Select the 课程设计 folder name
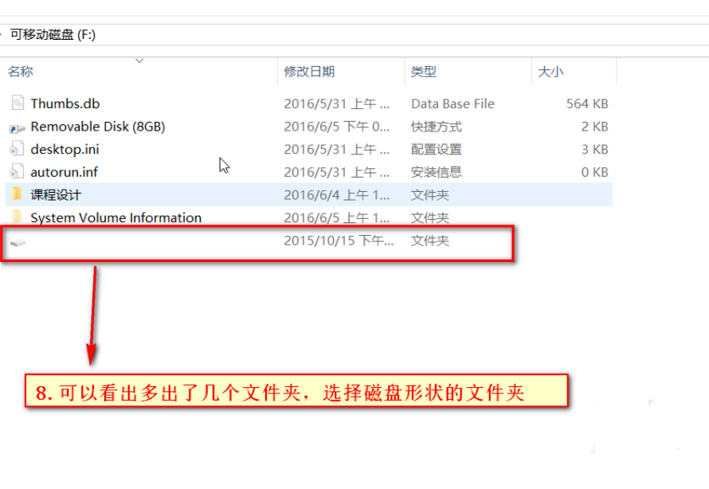709x489 pixels. [x=56, y=195]
